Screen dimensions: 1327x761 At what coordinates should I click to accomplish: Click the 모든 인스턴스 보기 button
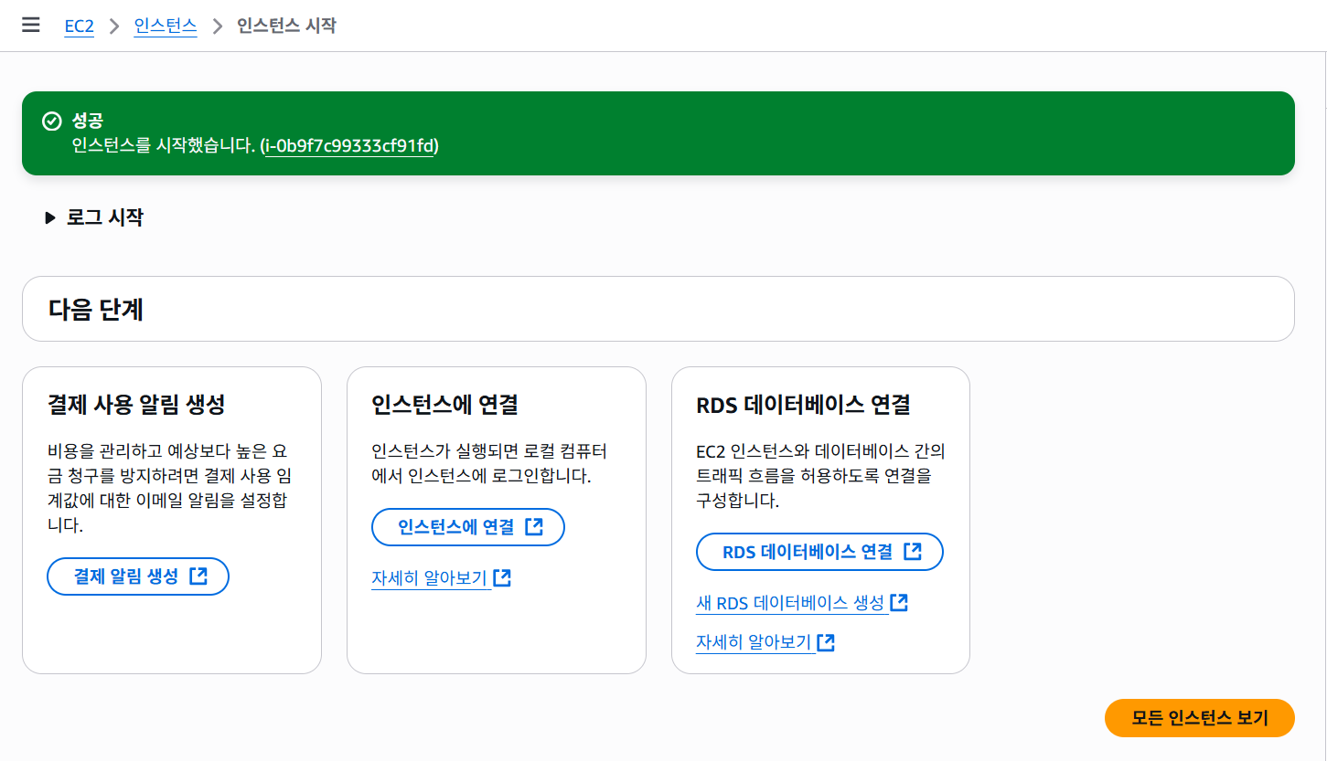pos(1200,718)
